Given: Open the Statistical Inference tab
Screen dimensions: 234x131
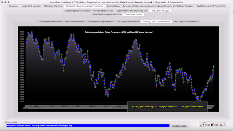Looking at the screenshot, I should pos(53,6).
